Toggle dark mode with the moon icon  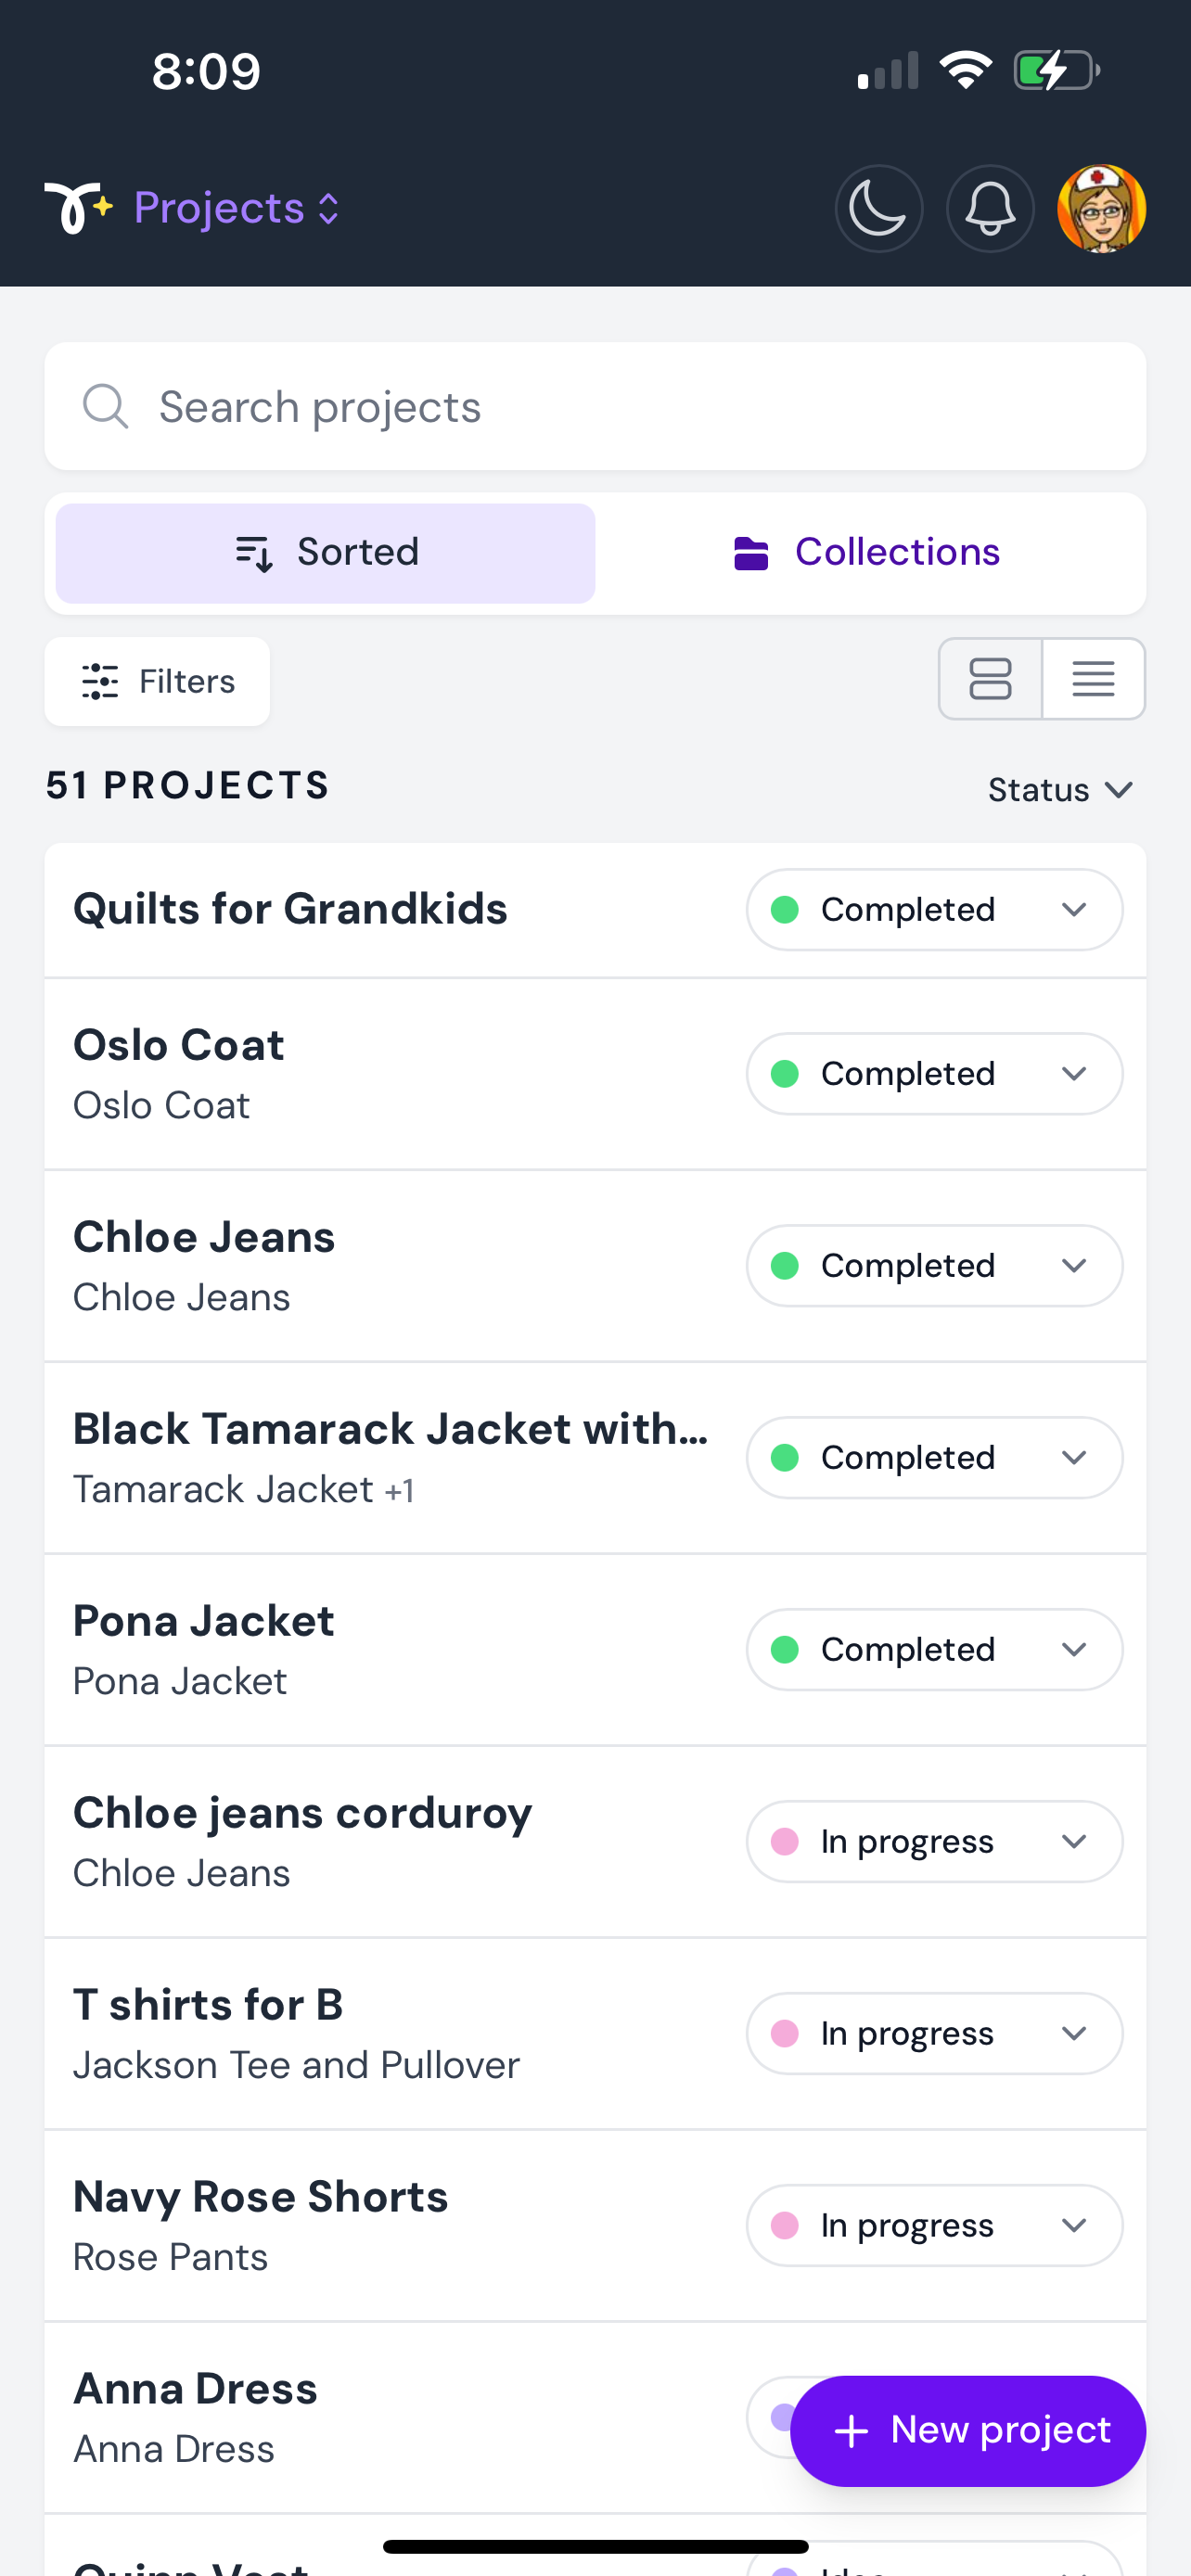[x=878, y=209]
